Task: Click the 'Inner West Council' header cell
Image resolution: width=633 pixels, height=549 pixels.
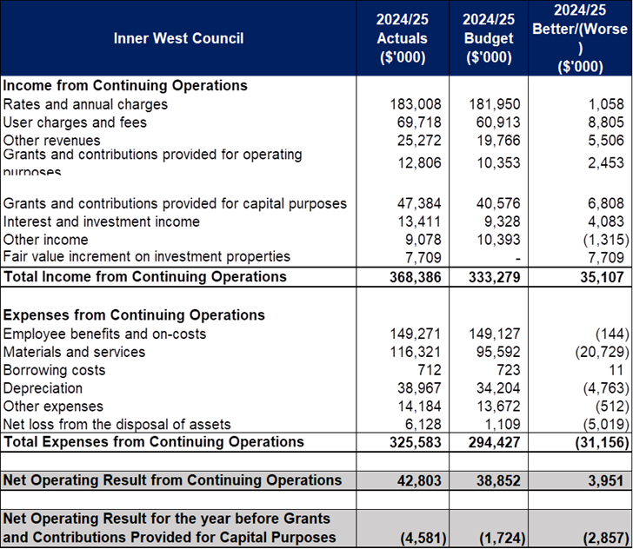Action: pyautogui.click(x=178, y=38)
